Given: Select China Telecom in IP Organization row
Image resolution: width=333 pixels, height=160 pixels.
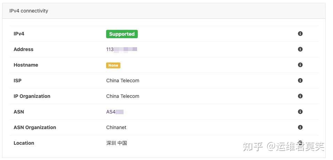Looking at the screenshot, I should pyautogui.click(x=122, y=96).
